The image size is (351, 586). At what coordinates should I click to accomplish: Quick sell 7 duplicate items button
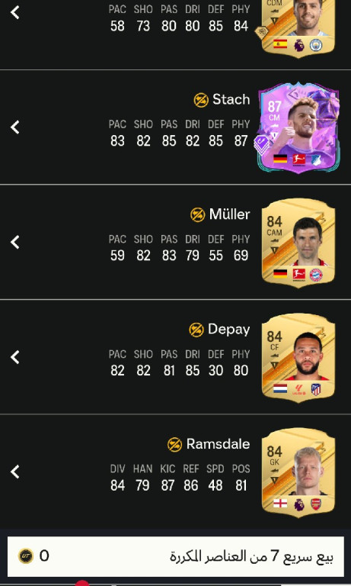tap(176, 556)
